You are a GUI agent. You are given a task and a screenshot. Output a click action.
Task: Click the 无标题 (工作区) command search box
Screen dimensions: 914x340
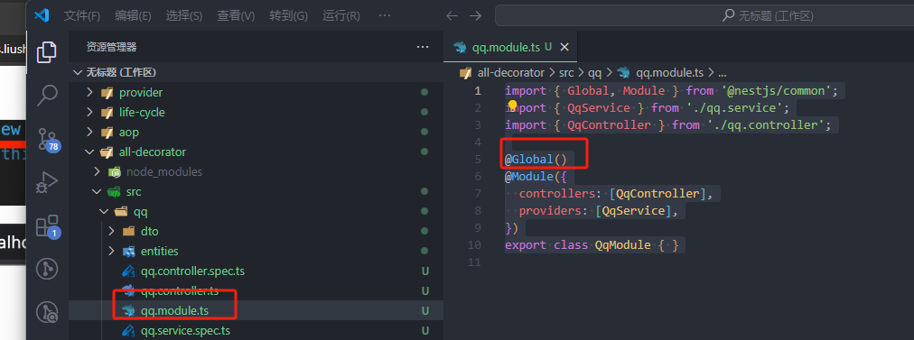tap(704, 15)
